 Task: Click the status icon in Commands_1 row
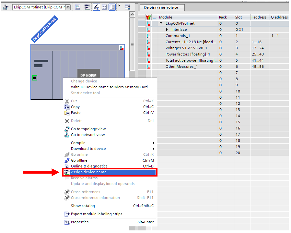click(148, 36)
